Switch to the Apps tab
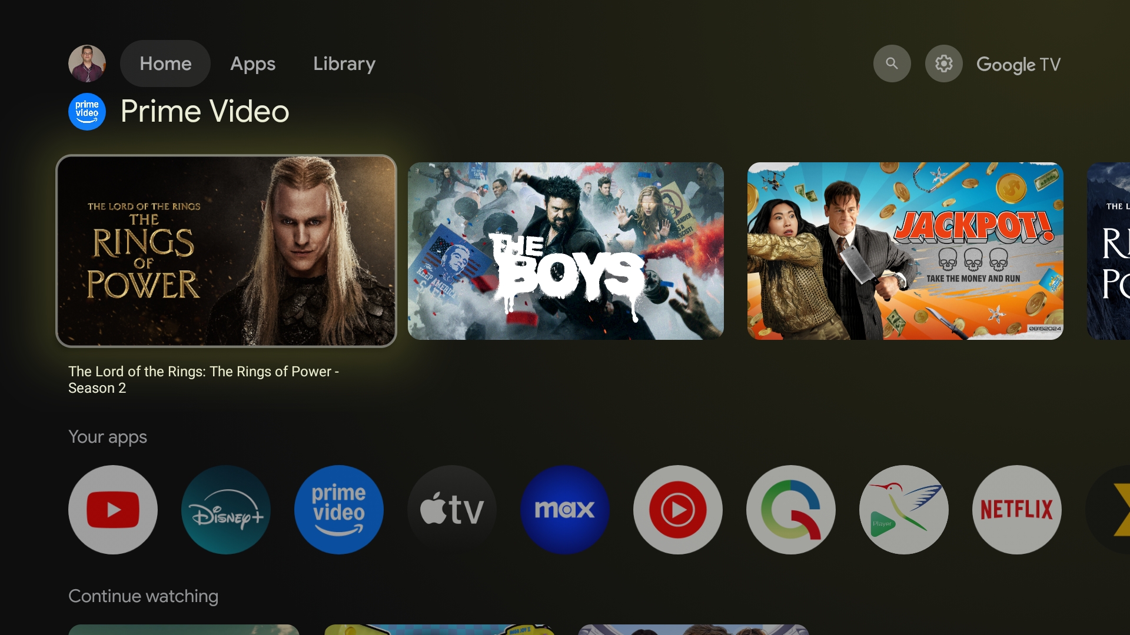Screen dimensions: 1130x635 (251, 63)
